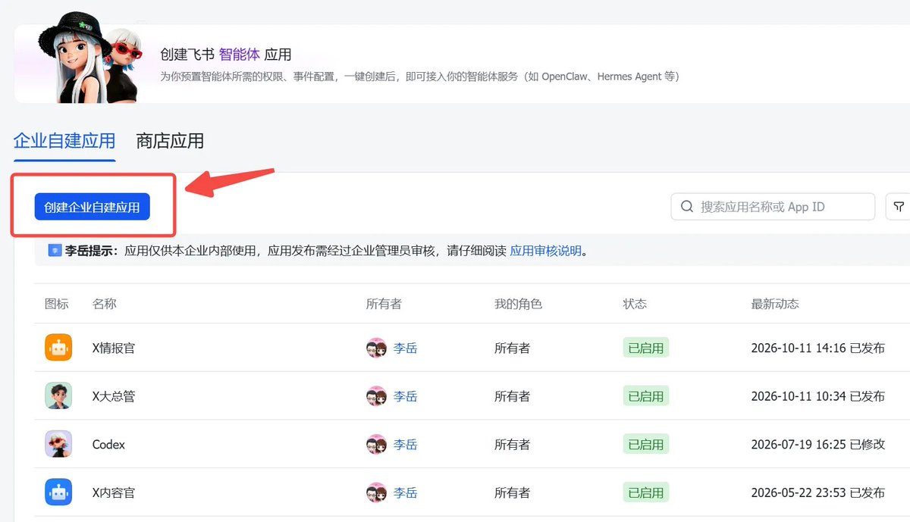Click the 已启用 status badge for X情报官
910x522 pixels.
pyautogui.click(x=646, y=349)
